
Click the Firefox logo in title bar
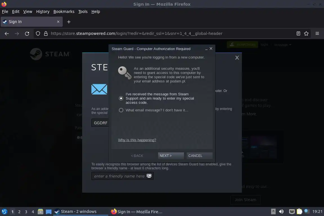pyautogui.click(x=4, y=4)
